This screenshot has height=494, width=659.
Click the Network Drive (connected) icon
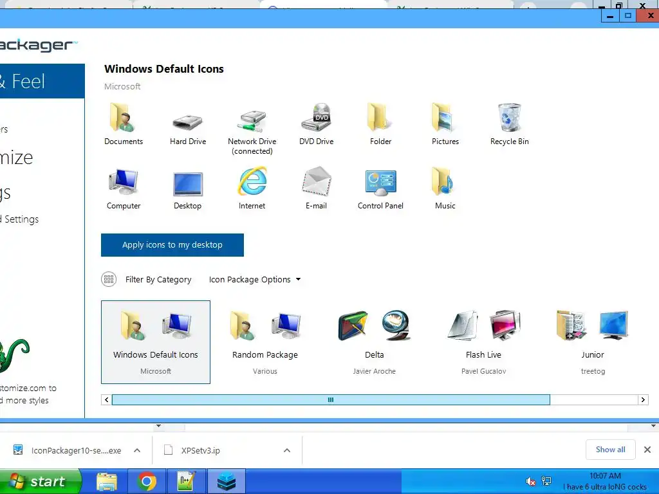click(252, 121)
